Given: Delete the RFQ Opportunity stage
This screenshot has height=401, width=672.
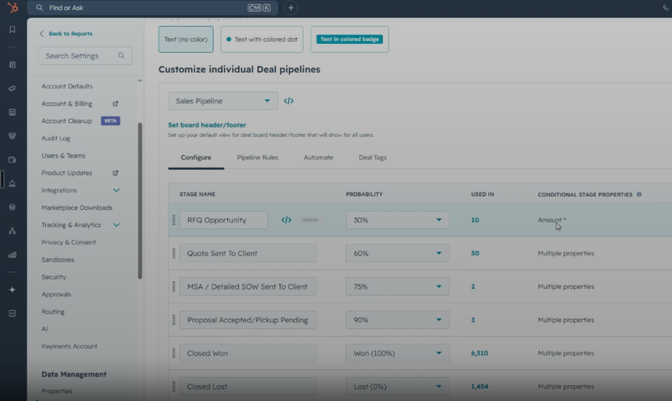Looking at the screenshot, I should pyautogui.click(x=310, y=220).
